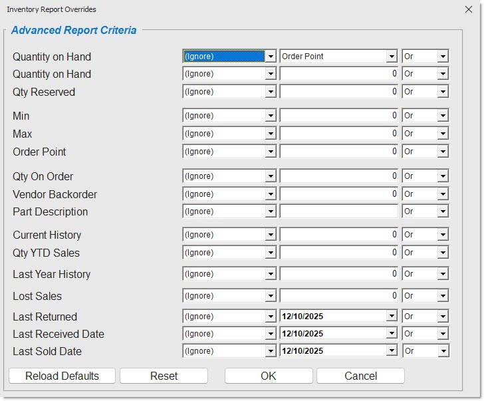484x401 pixels.
Task: Expand the Order Point comparison value dropdown
Action: (392, 57)
